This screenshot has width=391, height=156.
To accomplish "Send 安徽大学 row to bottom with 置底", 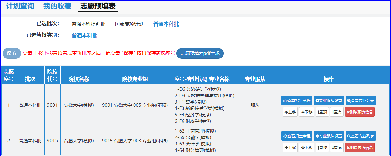I will (337, 112).
